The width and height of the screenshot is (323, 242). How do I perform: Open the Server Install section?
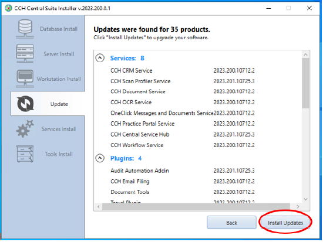pyautogui.click(x=59, y=54)
